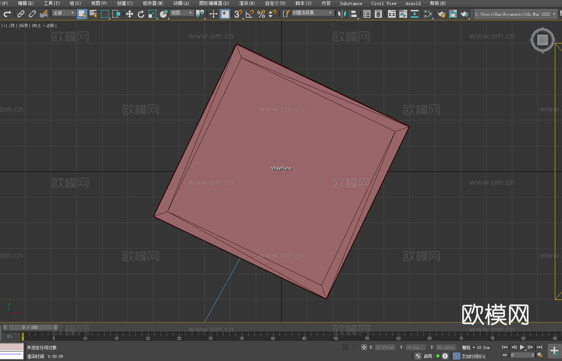Open Select by Name list icon
Screen dimensions: 562x361
pyautogui.click(x=93, y=14)
